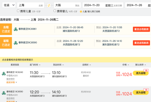Click 春秋航空9C6961 flight number text
The height and width of the screenshot is (102, 151).
[27, 29]
